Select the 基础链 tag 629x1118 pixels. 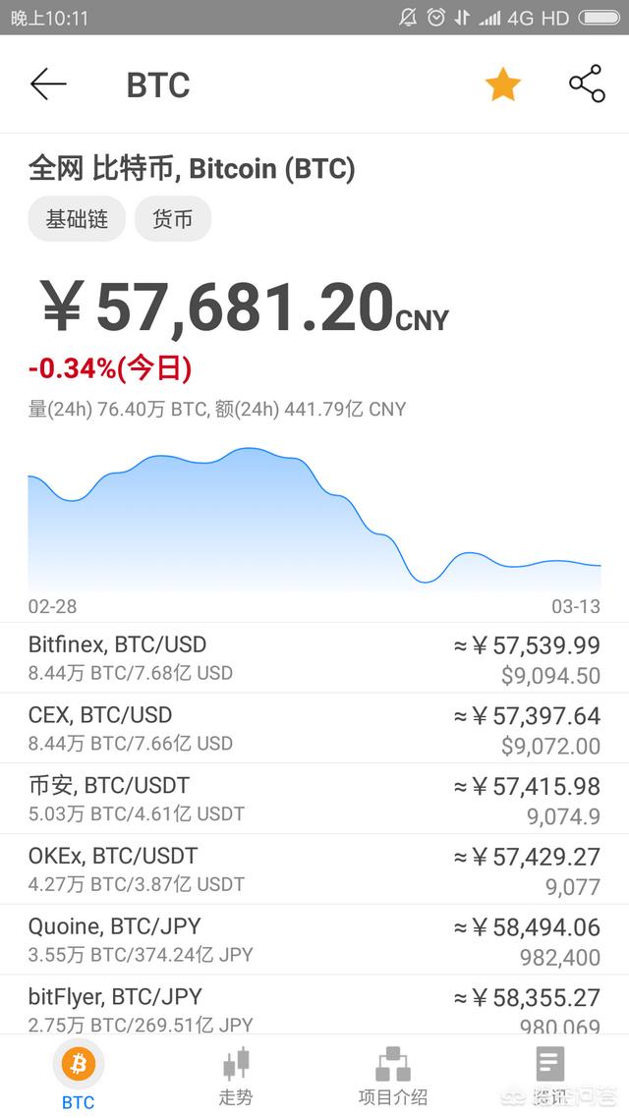77,219
